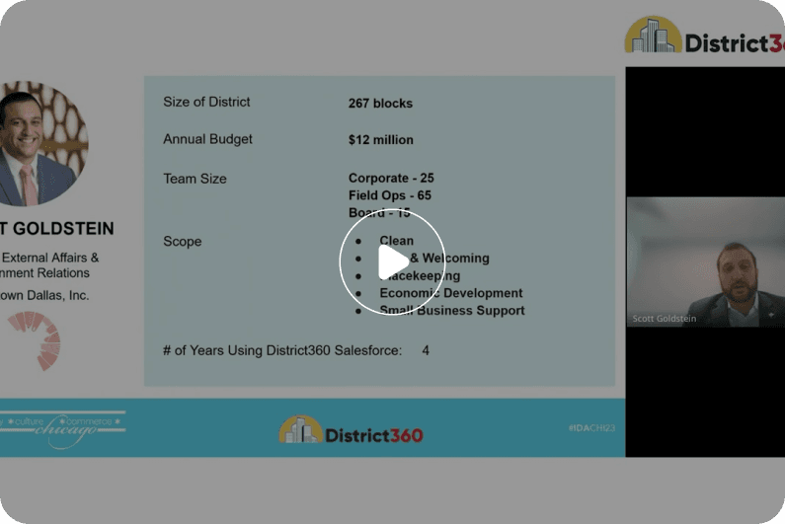Click the 'GOLDSTEIN' name heading
The height and width of the screenshot is (524, 785).
coord(63,229)
